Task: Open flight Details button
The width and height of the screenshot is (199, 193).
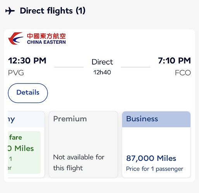Action: click(x=28, y=93)
